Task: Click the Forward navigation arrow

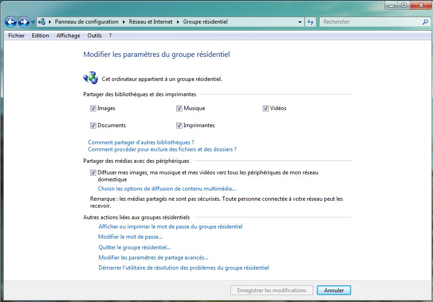Action: pyautogui.click(x=24, y=22)
